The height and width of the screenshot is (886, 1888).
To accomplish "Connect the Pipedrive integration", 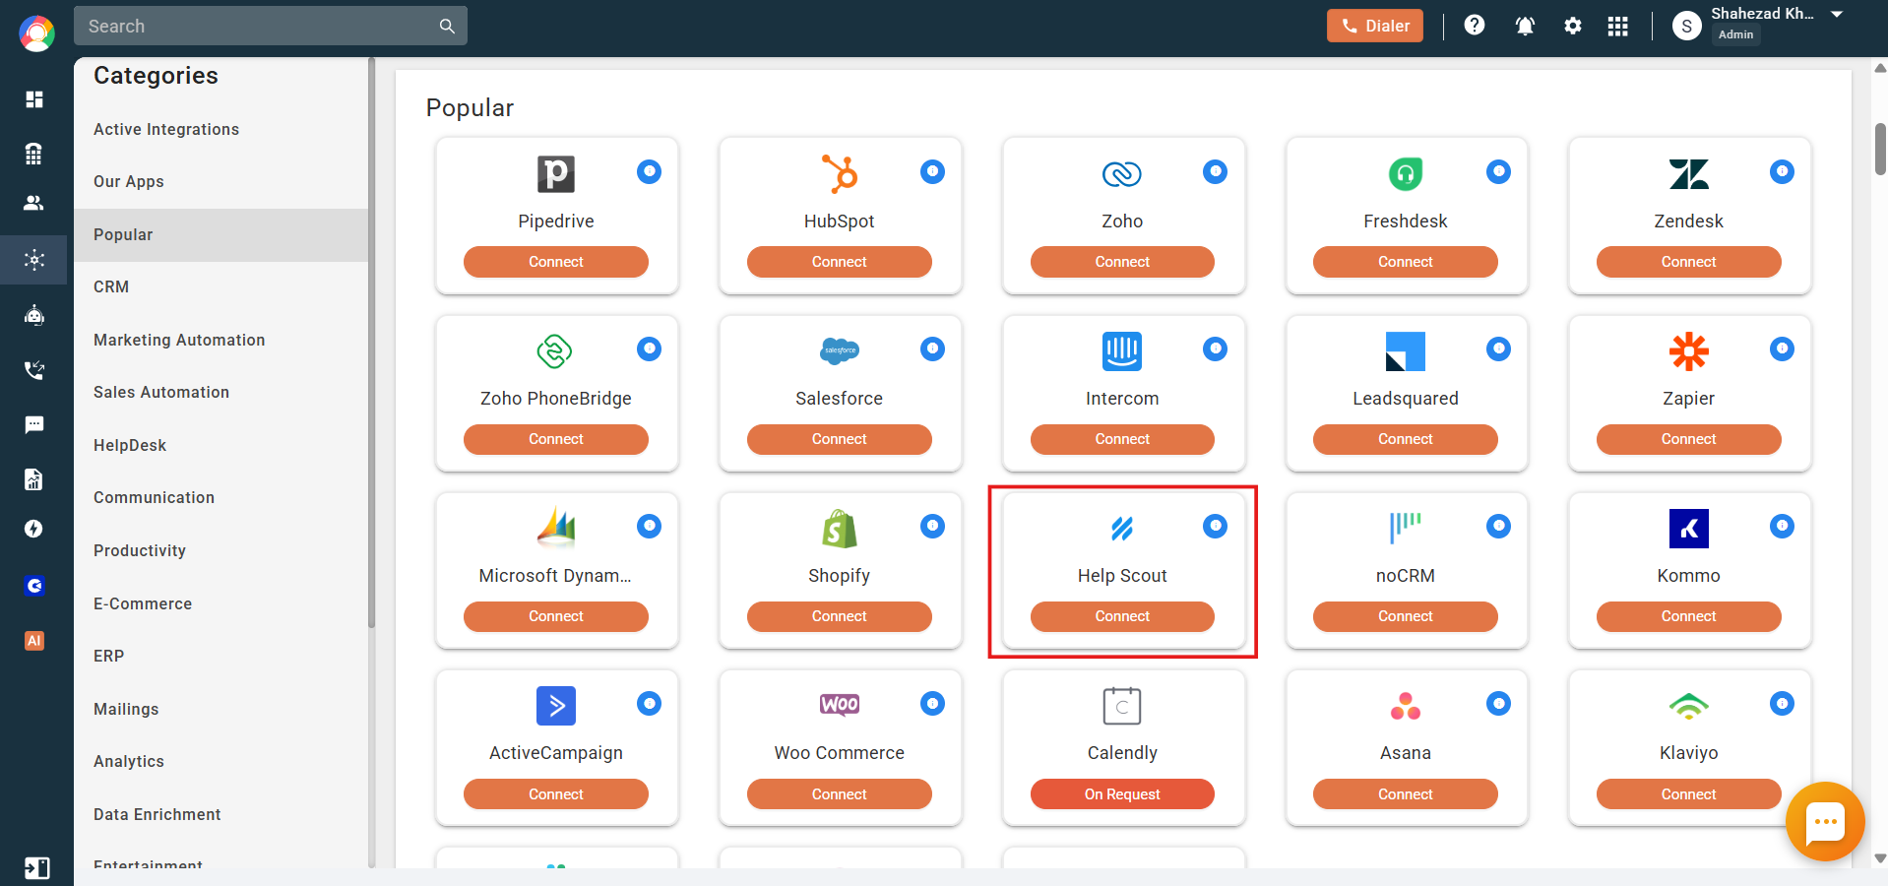I will 556,262.
